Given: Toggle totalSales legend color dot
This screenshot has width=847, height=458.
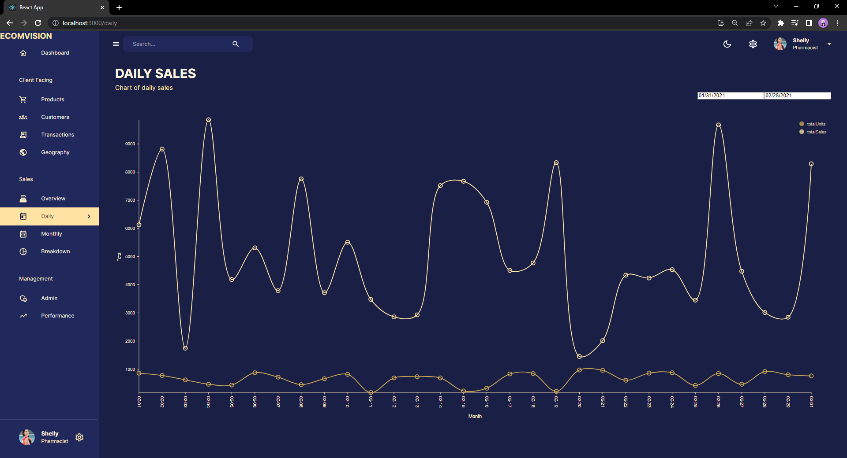Looking at the screenshot, I should pyautogui.click(x=802, y=132).
